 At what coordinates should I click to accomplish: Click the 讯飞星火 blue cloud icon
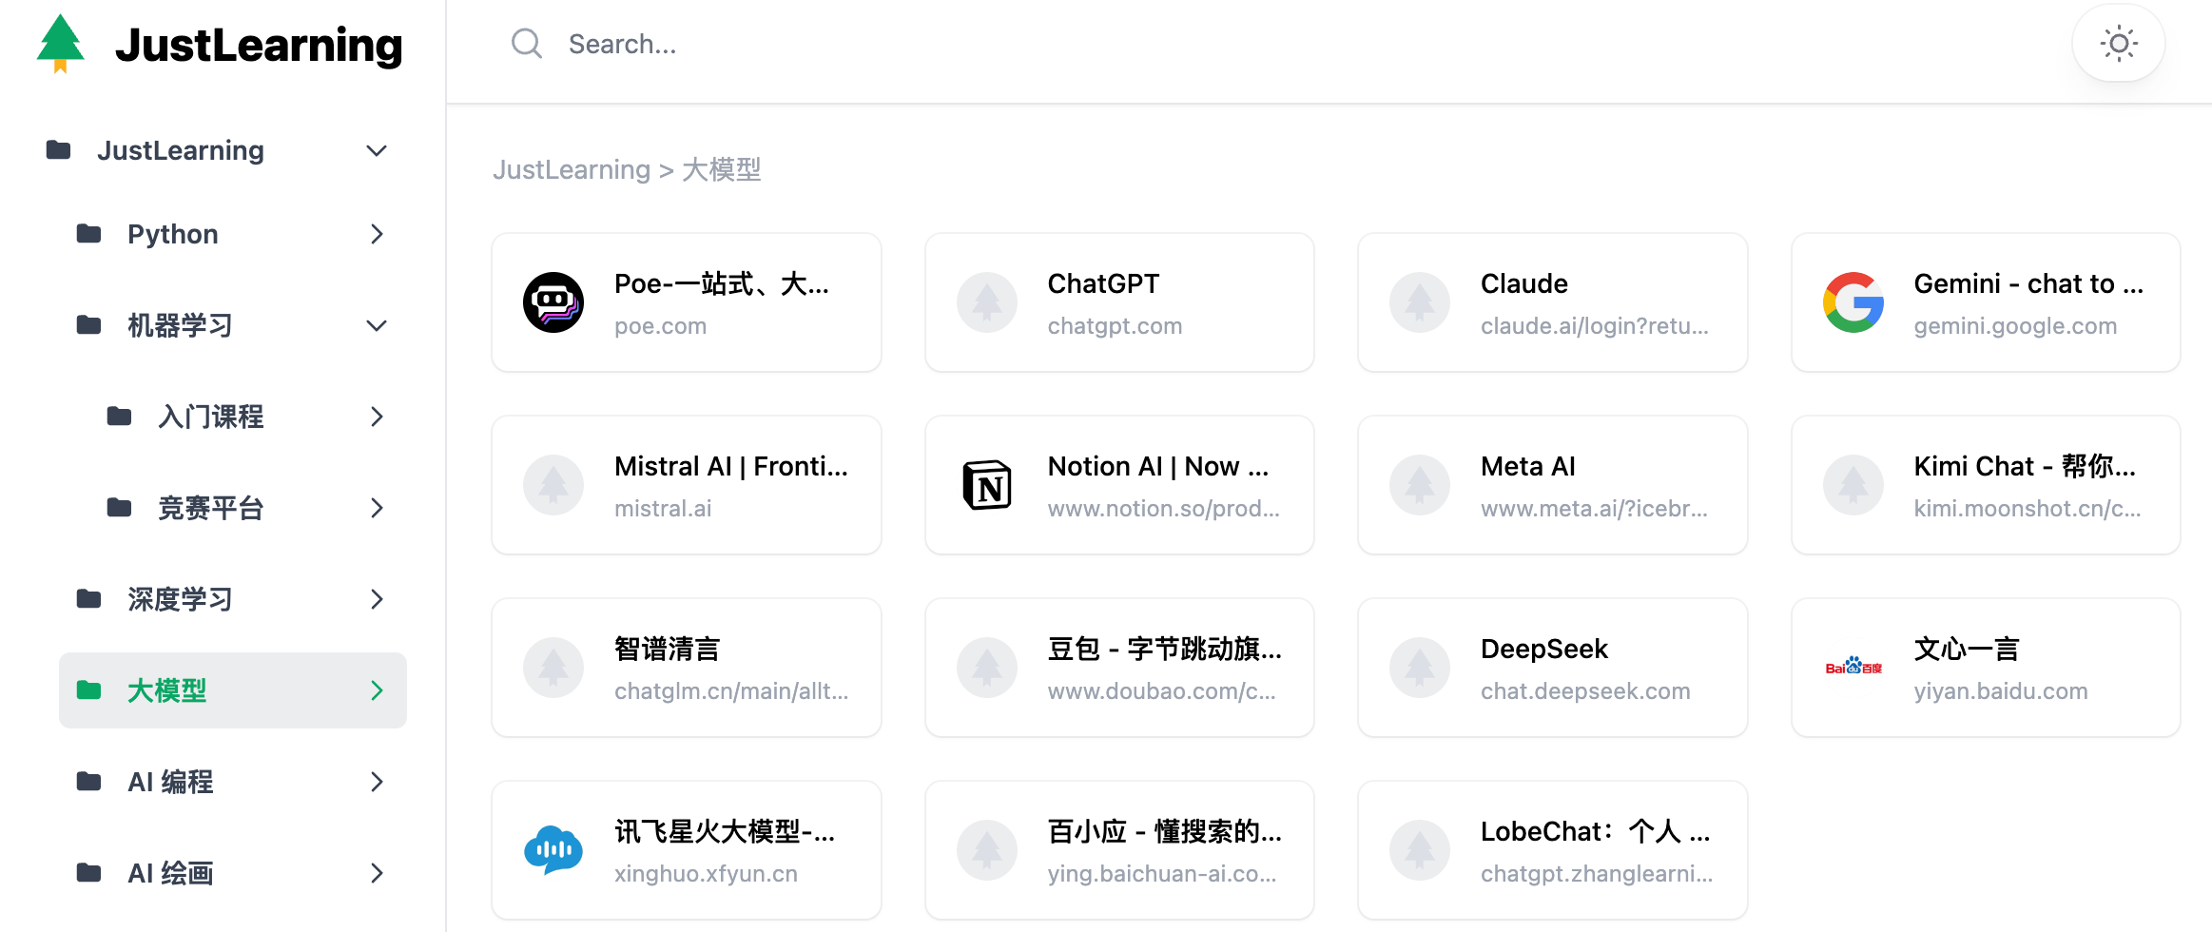click(553, 850)
